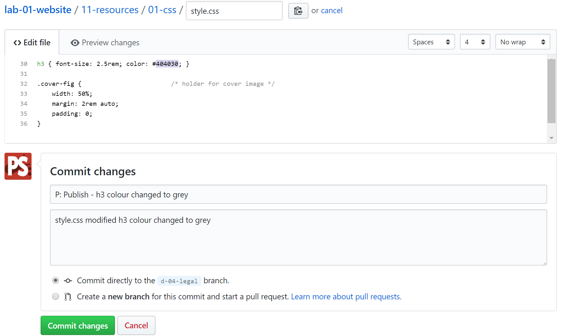The width and height of the screenshot is (561, 336).
Task: Click the pull request icon beside new branch
Action: point(68,296)
